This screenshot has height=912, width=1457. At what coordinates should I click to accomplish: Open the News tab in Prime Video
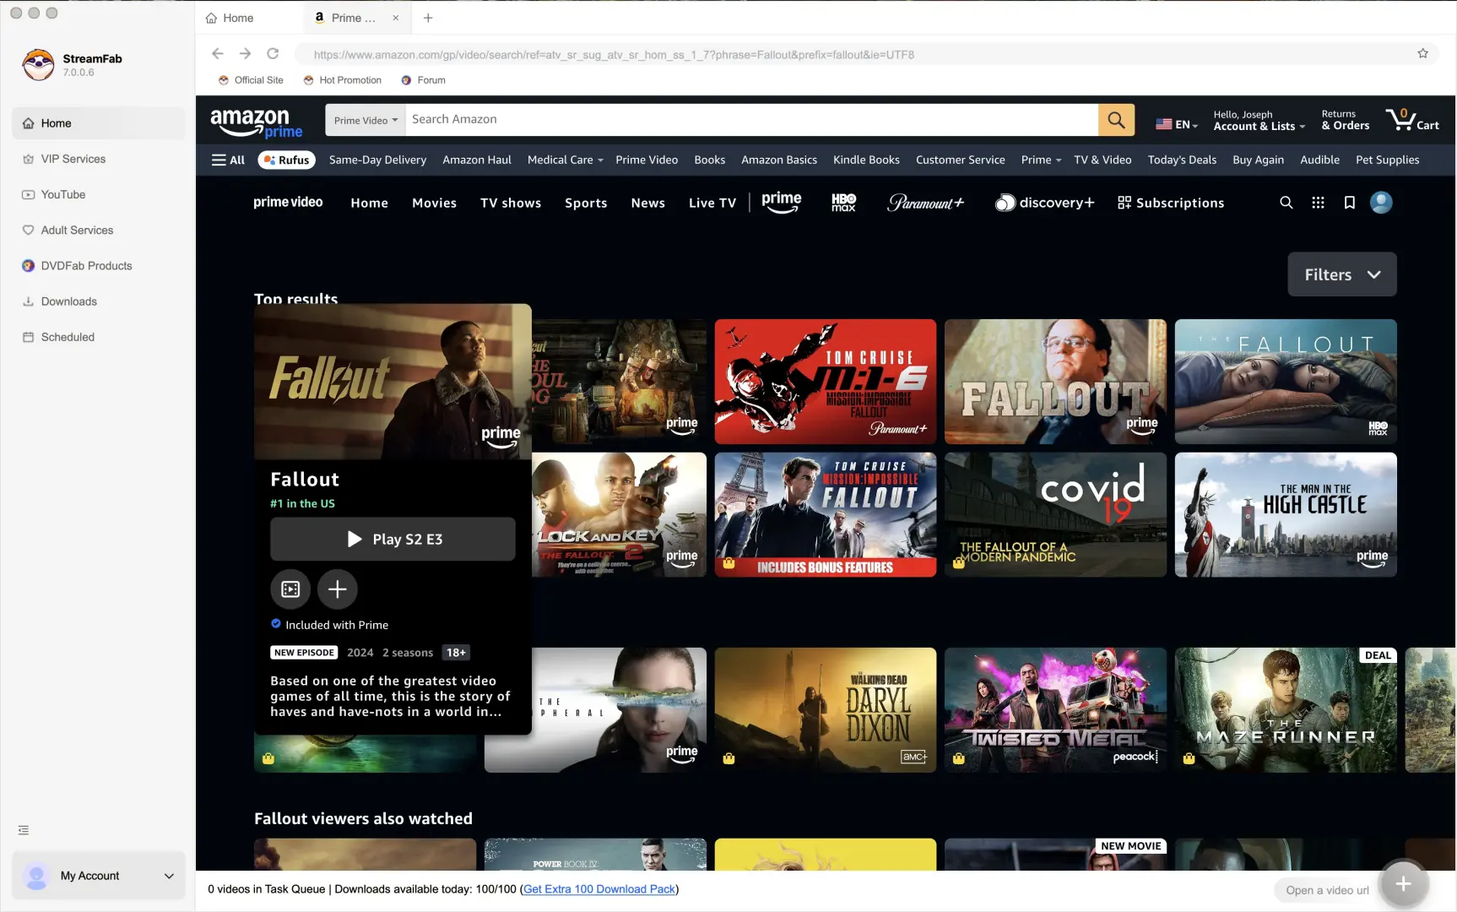coord(647,203)
